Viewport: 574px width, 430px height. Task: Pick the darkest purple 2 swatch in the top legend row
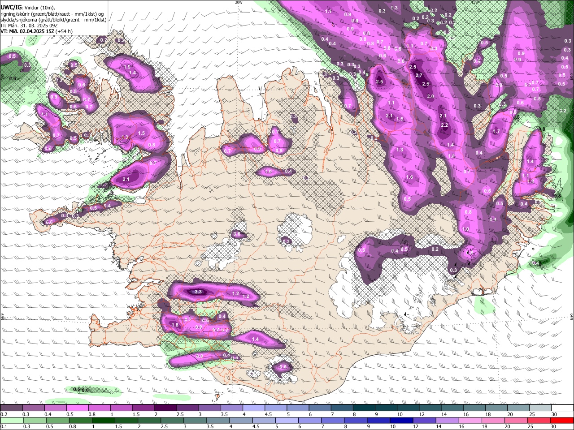click(x=166, y=408)
